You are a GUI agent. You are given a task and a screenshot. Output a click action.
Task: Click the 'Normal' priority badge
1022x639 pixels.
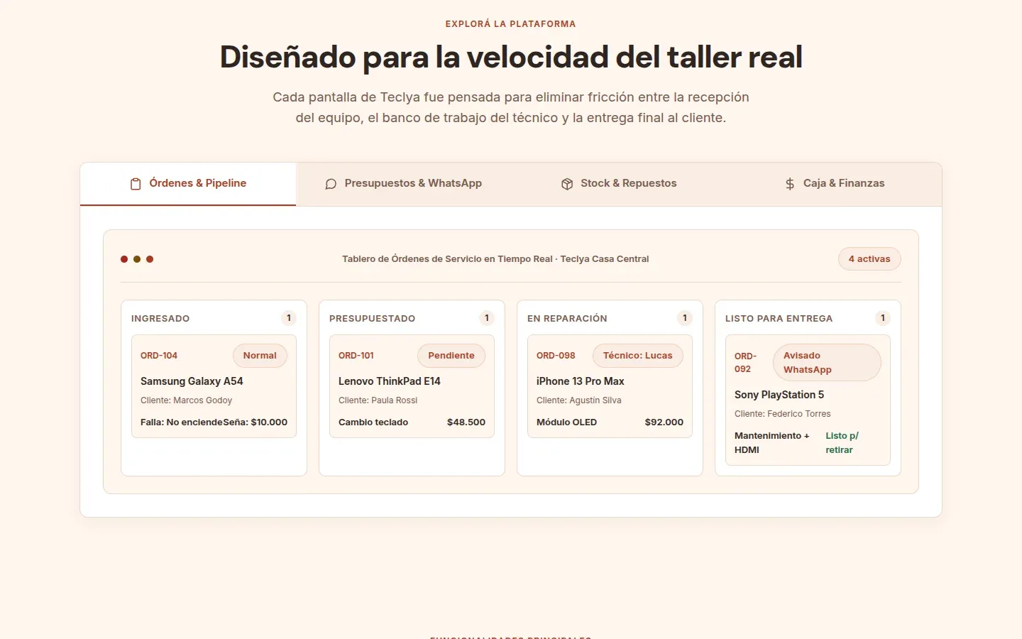pyautogui.click(x=260, y=356)
